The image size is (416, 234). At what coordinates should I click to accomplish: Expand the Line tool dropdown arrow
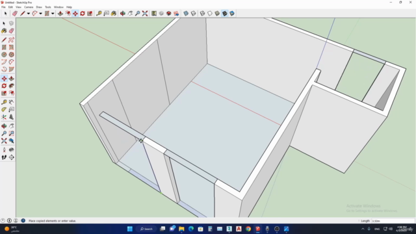tap(28, 13)
